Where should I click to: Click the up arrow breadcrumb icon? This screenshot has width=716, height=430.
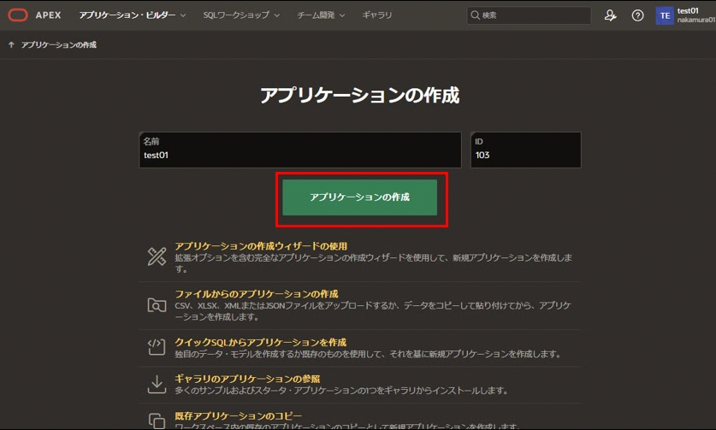point(11,44)
